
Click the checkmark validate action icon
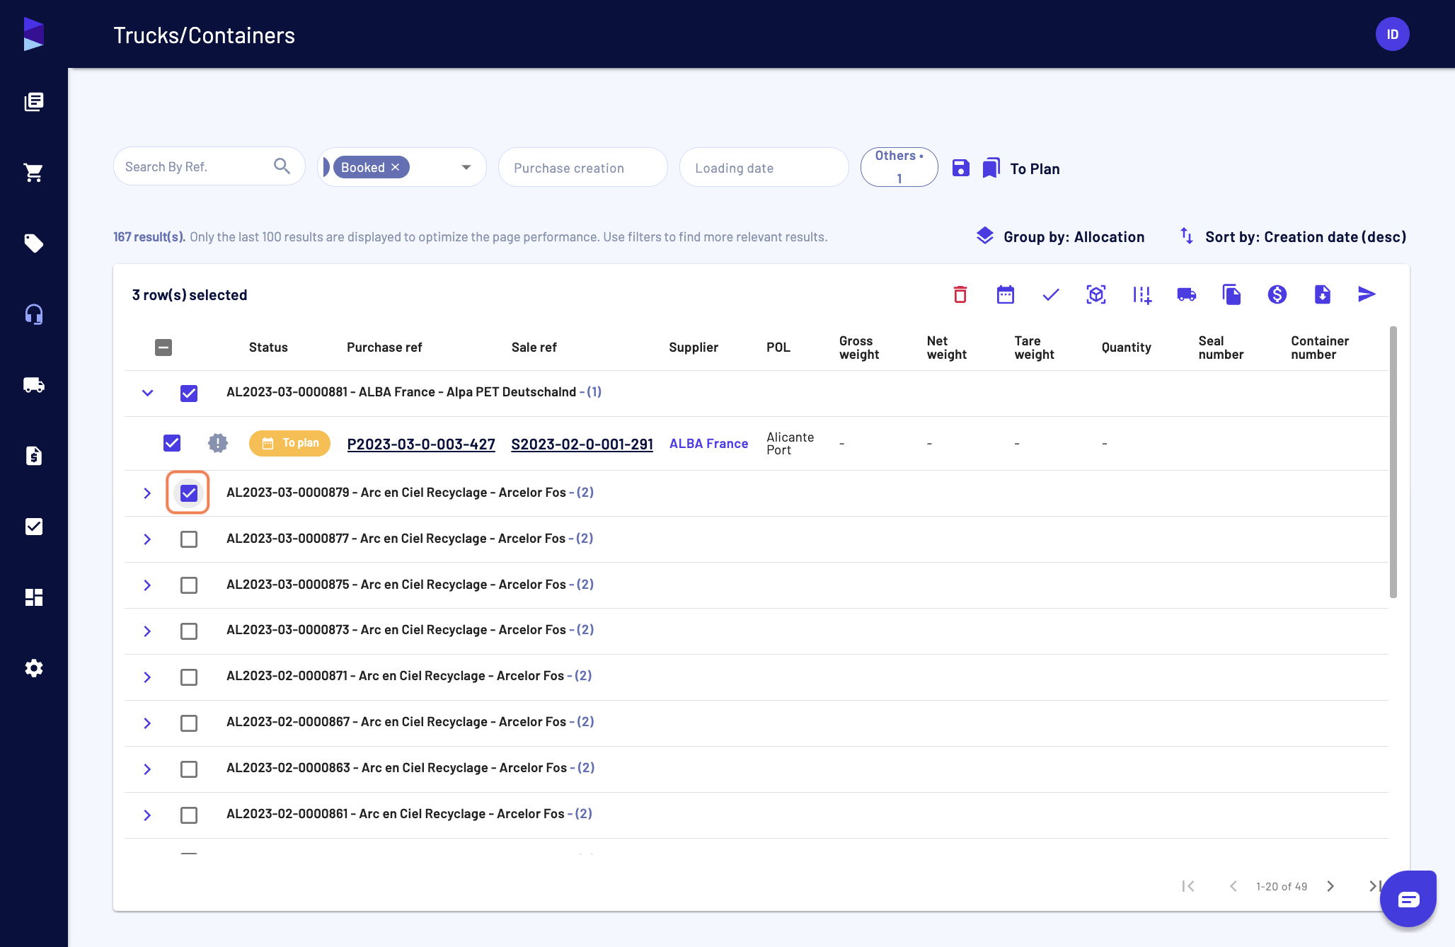point(1050,294)
